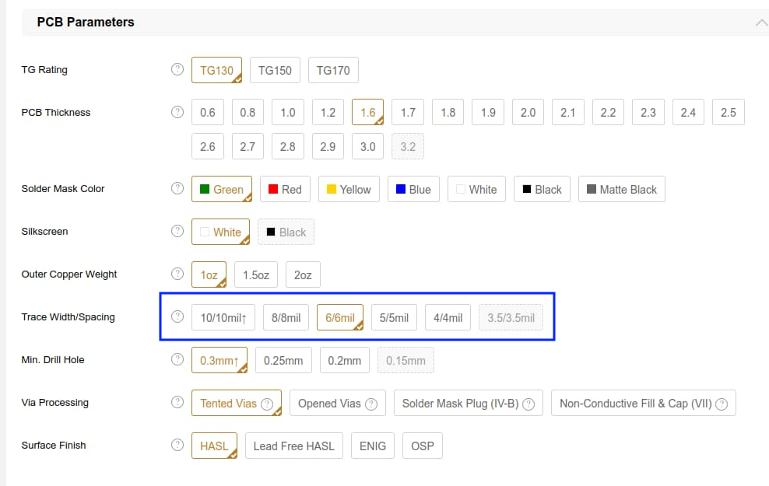Set minimum drill hole to 0.2mm
769x486 pixels.
tap(344, 360)
